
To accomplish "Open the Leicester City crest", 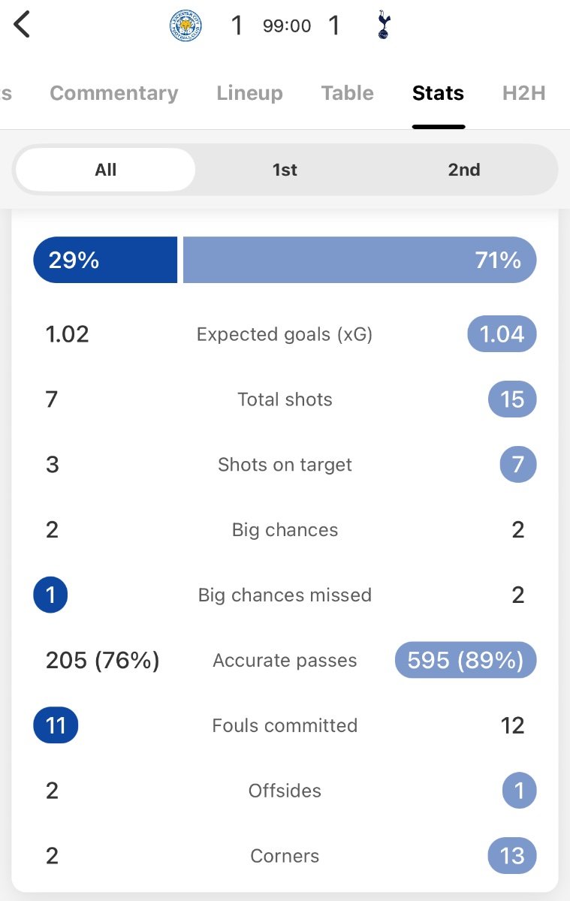I will pos(184,26).
